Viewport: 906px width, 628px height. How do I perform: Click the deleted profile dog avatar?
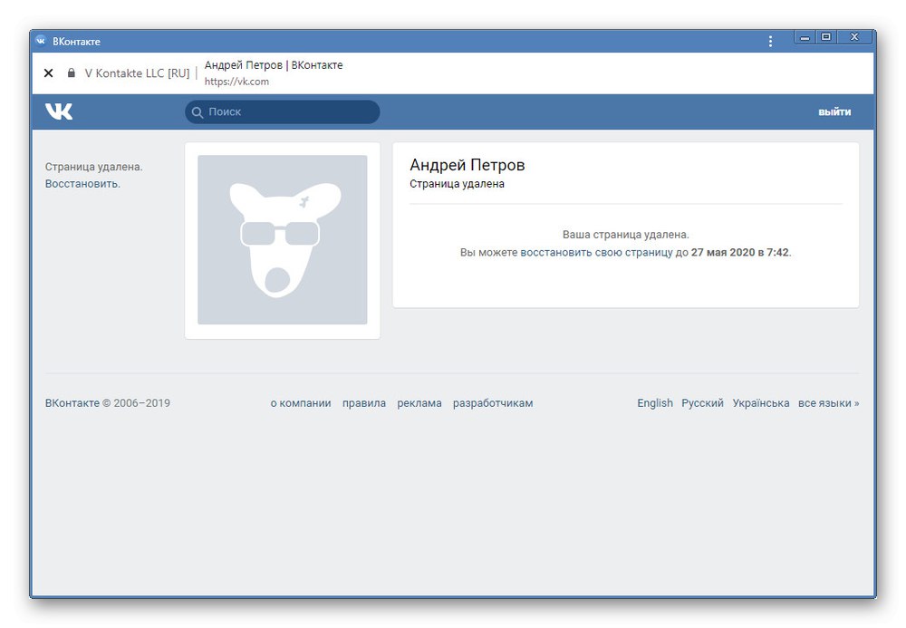point(283,240)
